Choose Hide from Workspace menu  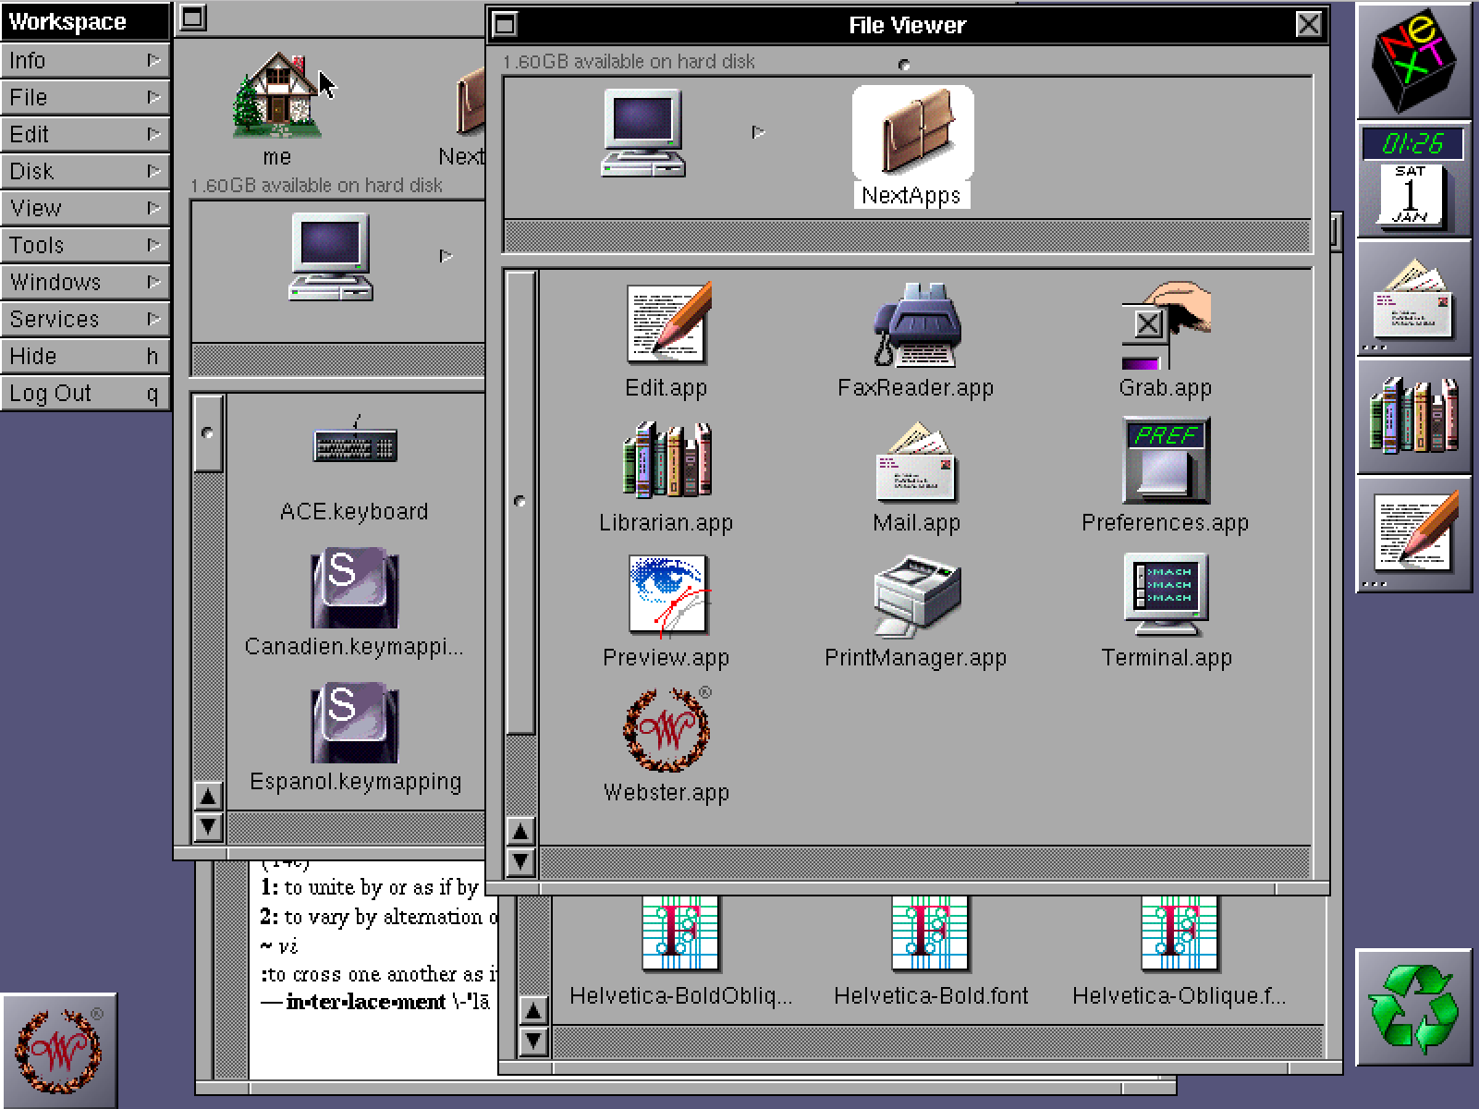[85, 356]
